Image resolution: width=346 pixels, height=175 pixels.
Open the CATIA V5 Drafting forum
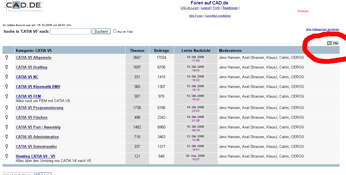(31, 67)
